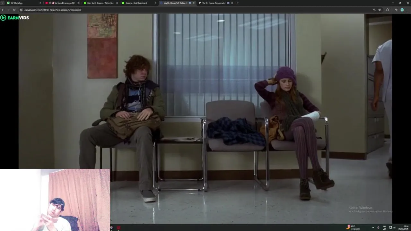Screen dimensions: 411x231
Task: Open the tab search dropdown arrow
Action: point(3,3)
